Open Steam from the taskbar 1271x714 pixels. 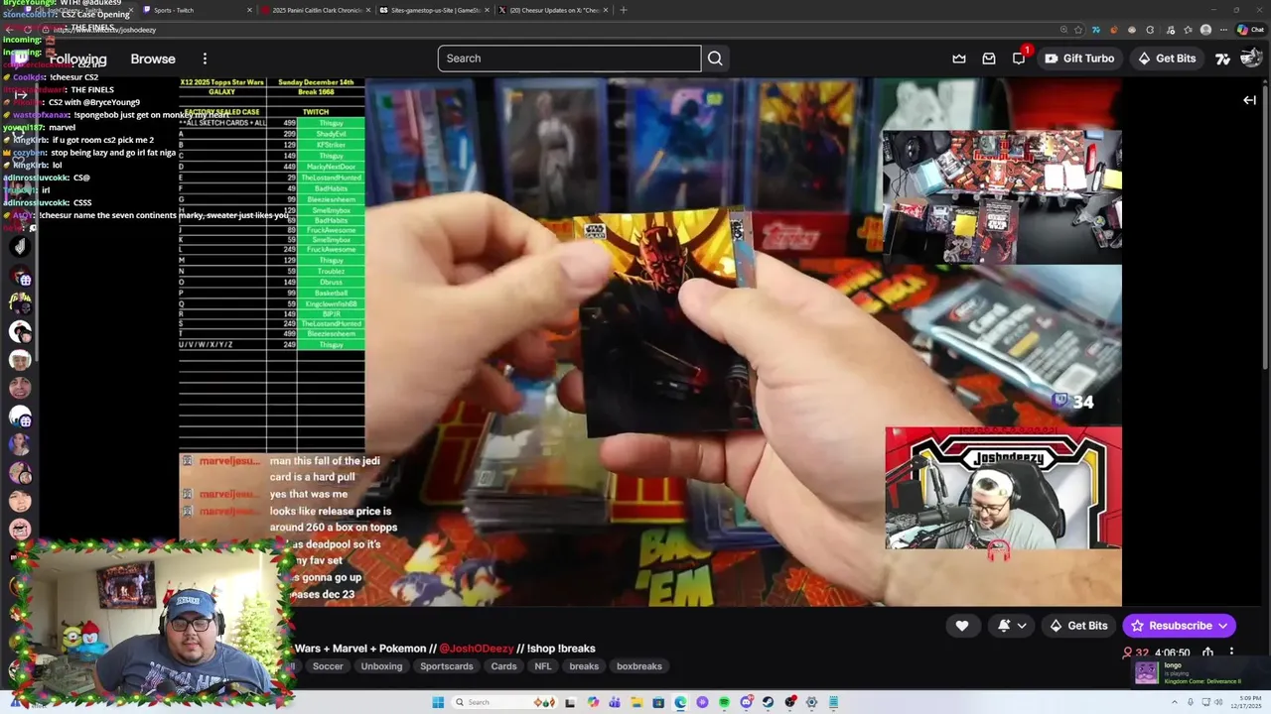(x=768, y=702)
